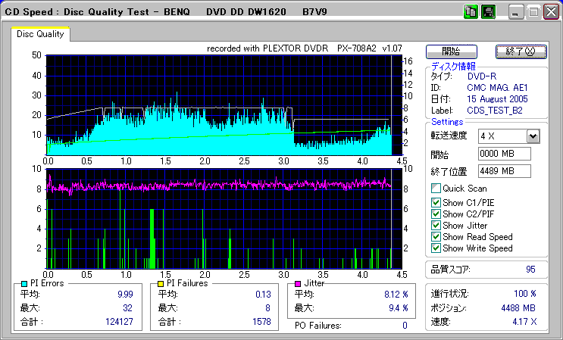Disable the Show C2/PIF checkbox
Image resolution: width=563 pixels, height=340 pixels.
click(x=436, y=214)
